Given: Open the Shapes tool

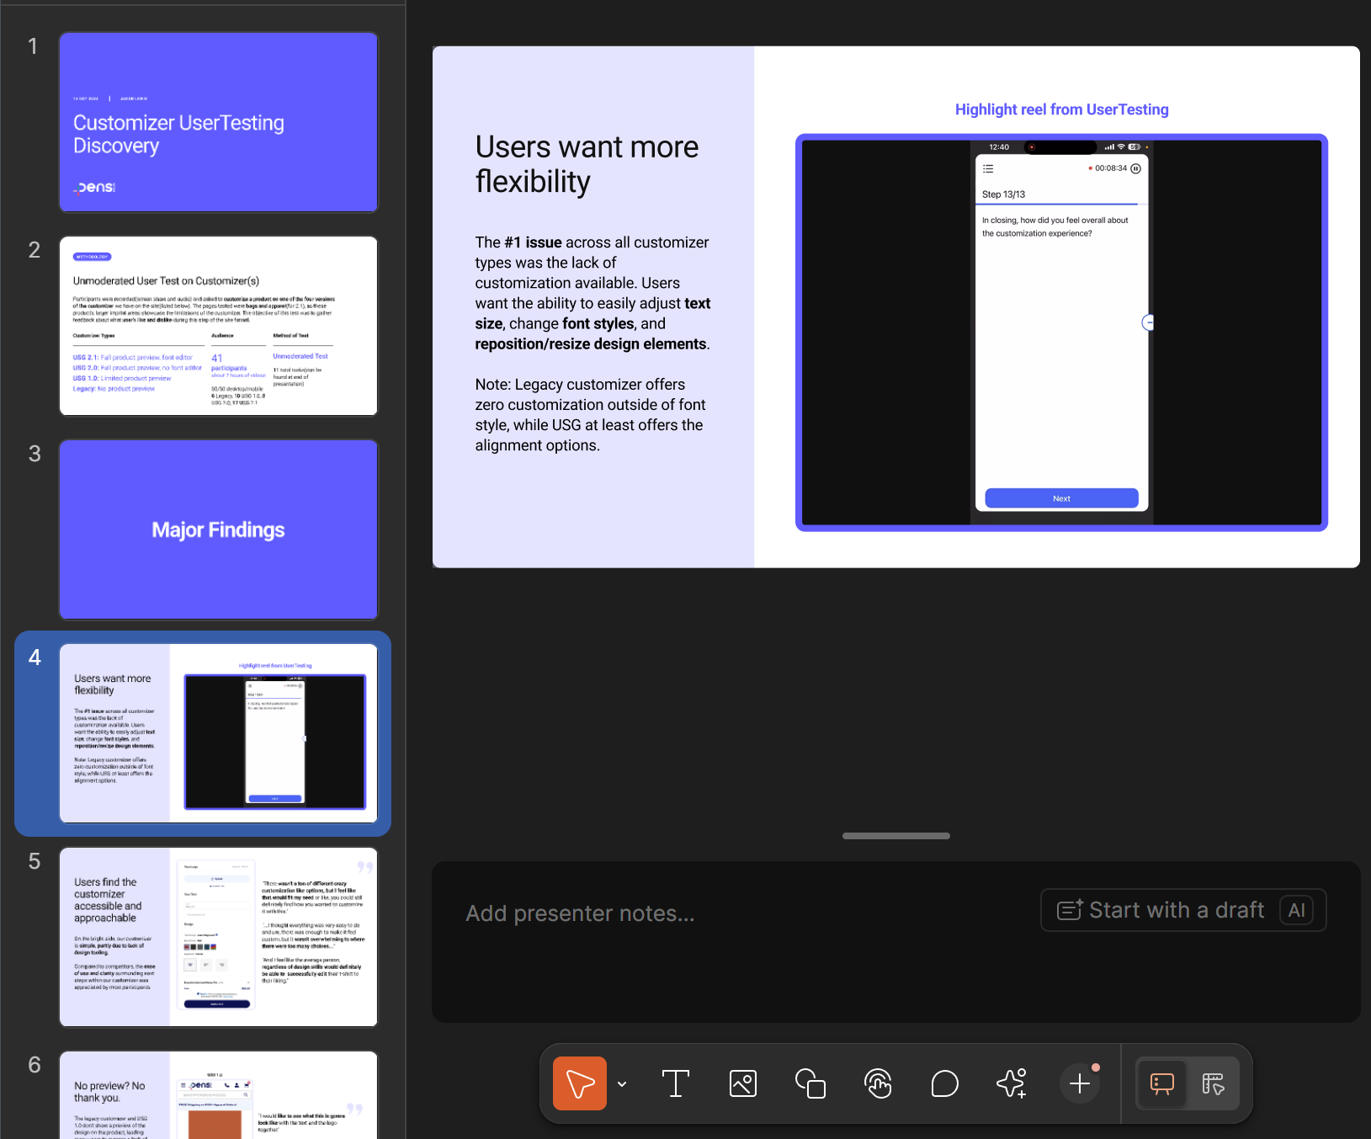Looking at the screenshot, I should [810, 1083].
